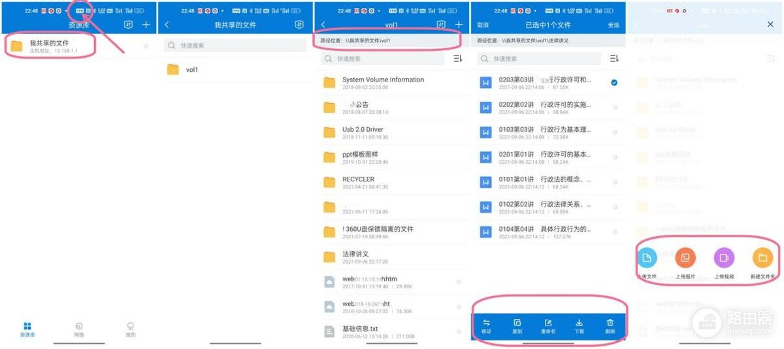This screenshot has height=349, width=784.
Task: Select the checkbox for file 0104第04讲
Action: point(614,232)
